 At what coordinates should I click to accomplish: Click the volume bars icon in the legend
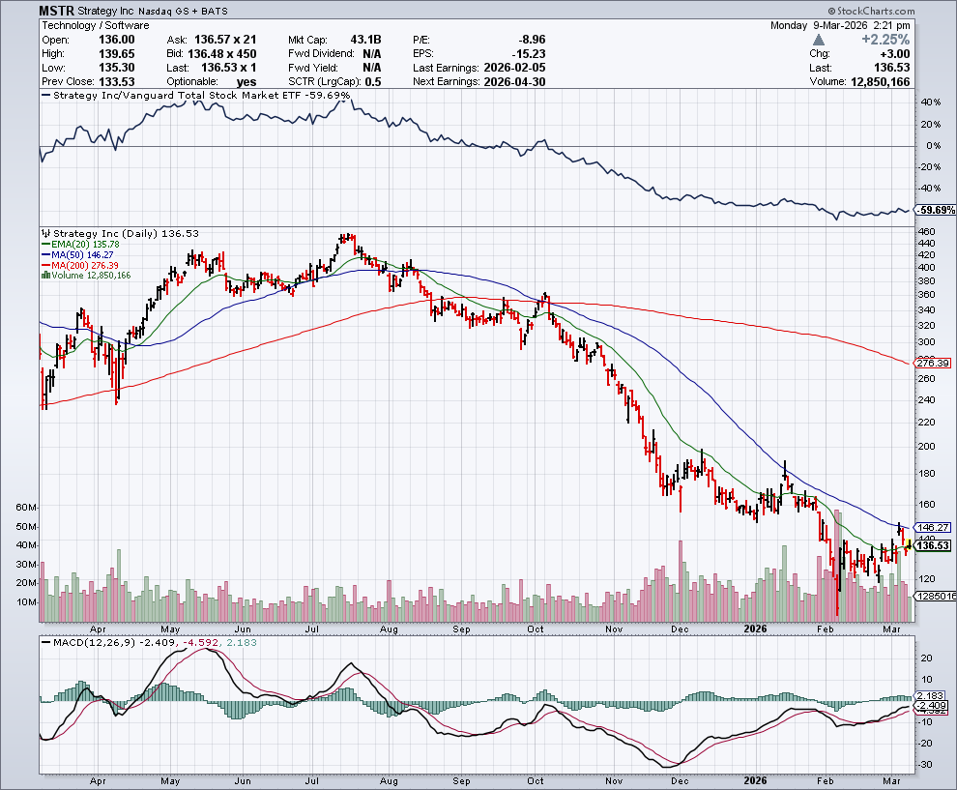(x=44, y=276)
